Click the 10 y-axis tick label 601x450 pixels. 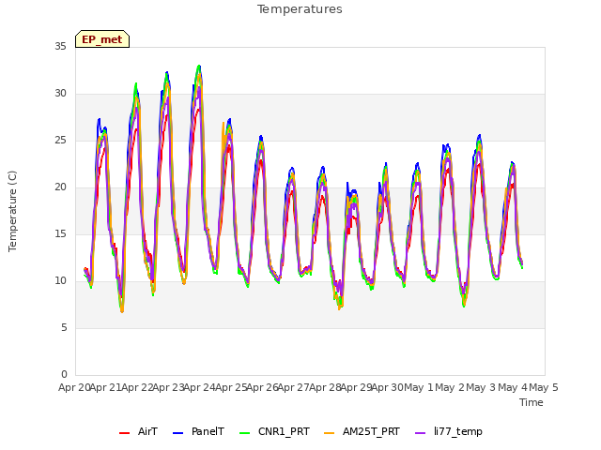(x=60, y=281)
